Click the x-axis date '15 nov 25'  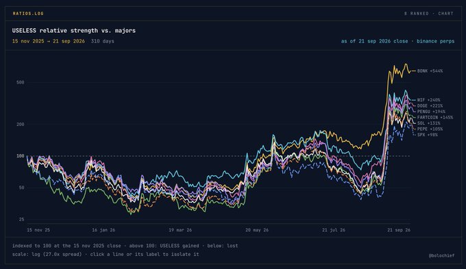tap(38, 230)
